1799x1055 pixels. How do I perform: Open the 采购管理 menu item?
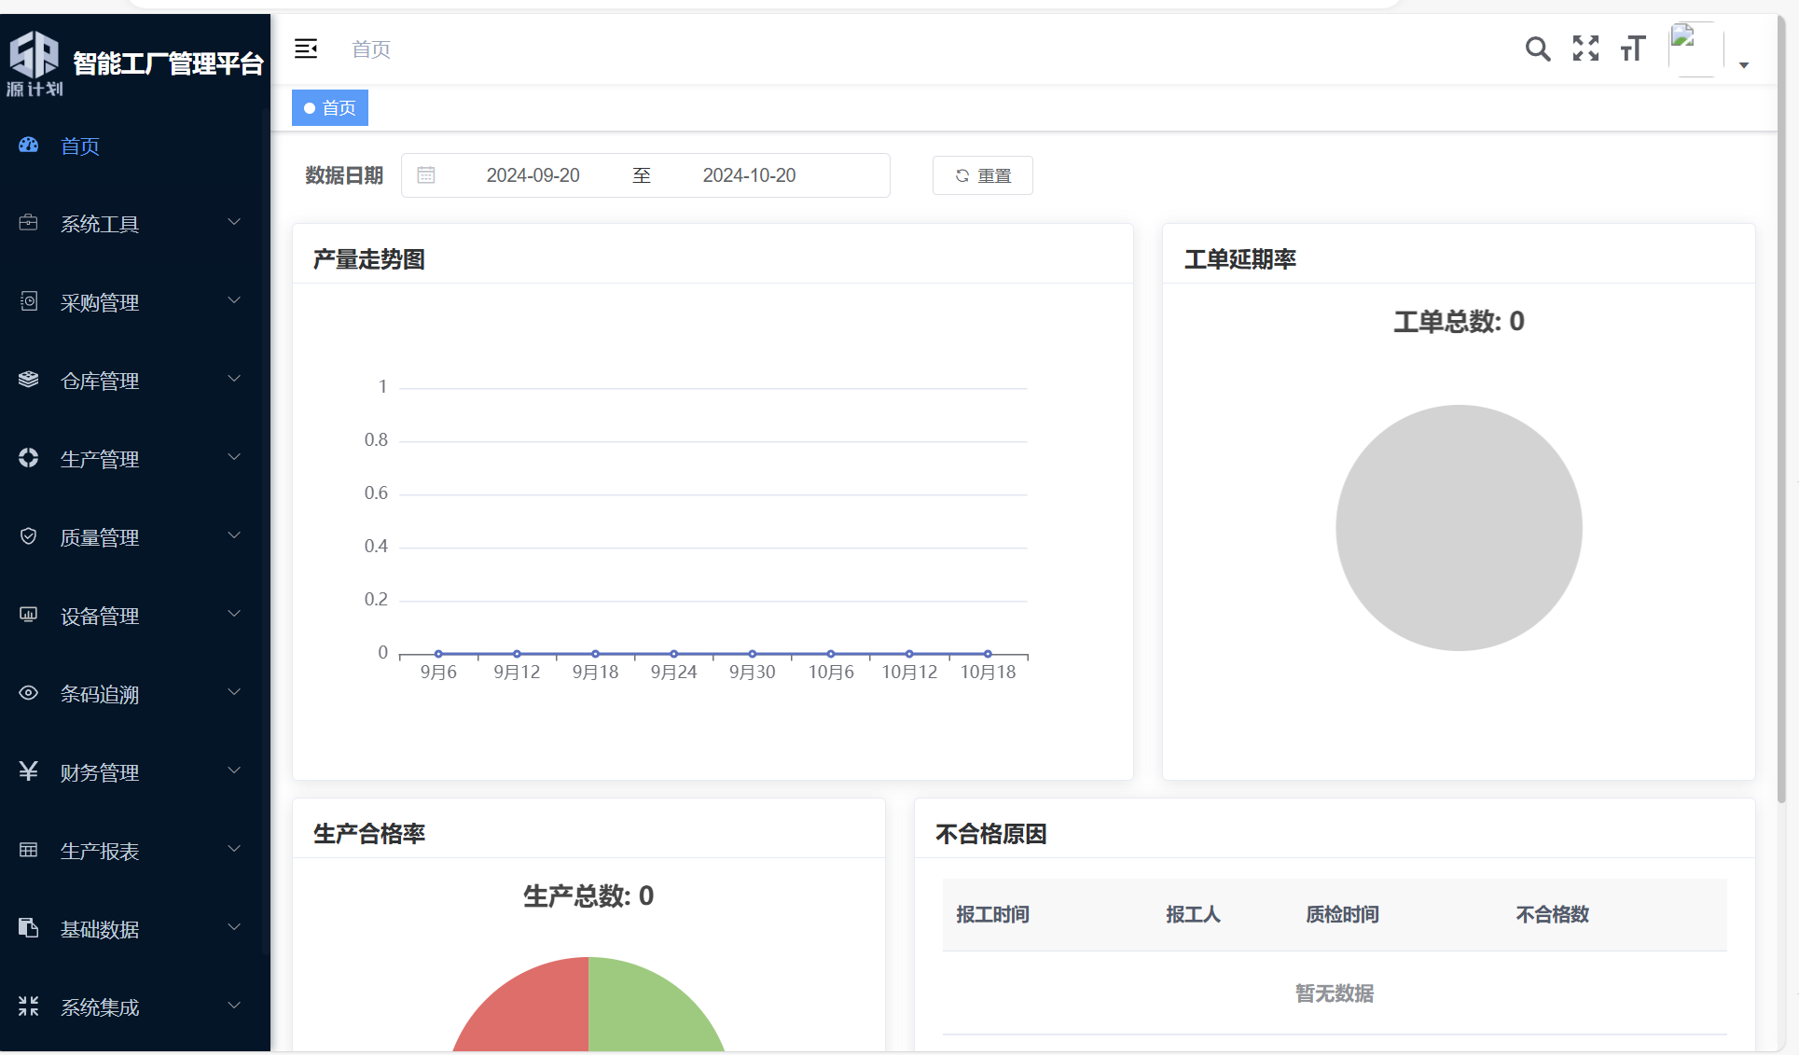click(135, 302)
